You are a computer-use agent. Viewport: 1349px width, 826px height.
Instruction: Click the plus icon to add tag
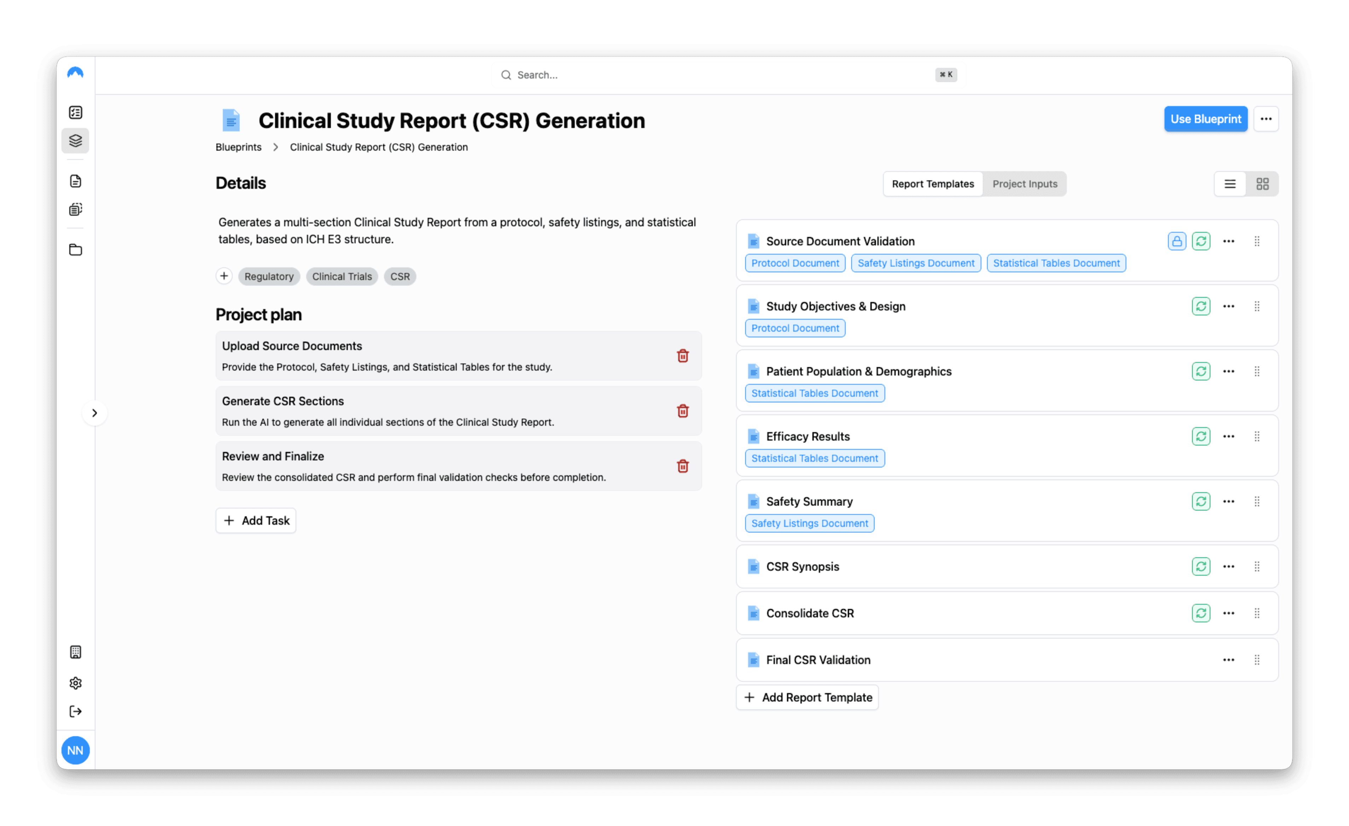pos(224,276)
